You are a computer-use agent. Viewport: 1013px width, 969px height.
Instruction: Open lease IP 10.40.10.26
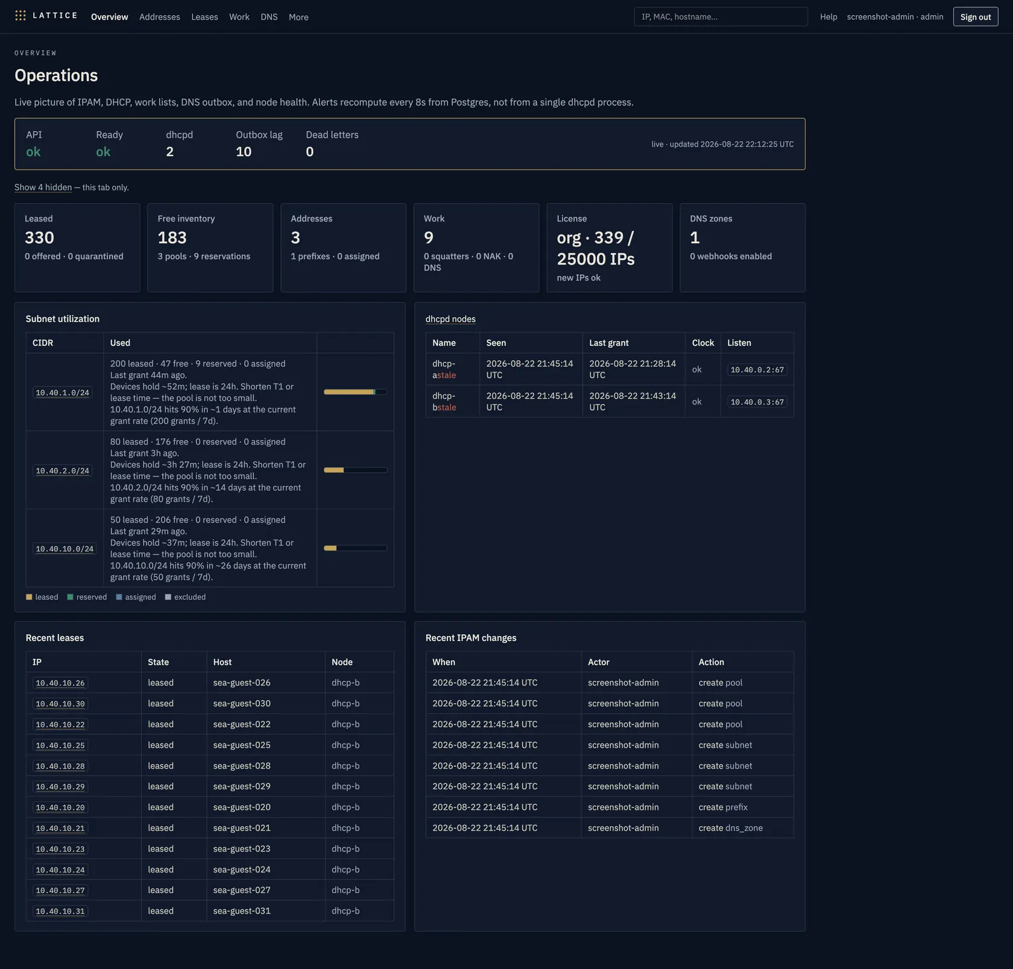(x=60, y=683)
